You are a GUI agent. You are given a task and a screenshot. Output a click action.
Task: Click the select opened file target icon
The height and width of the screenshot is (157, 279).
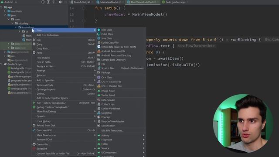click(x=43, y=2)
